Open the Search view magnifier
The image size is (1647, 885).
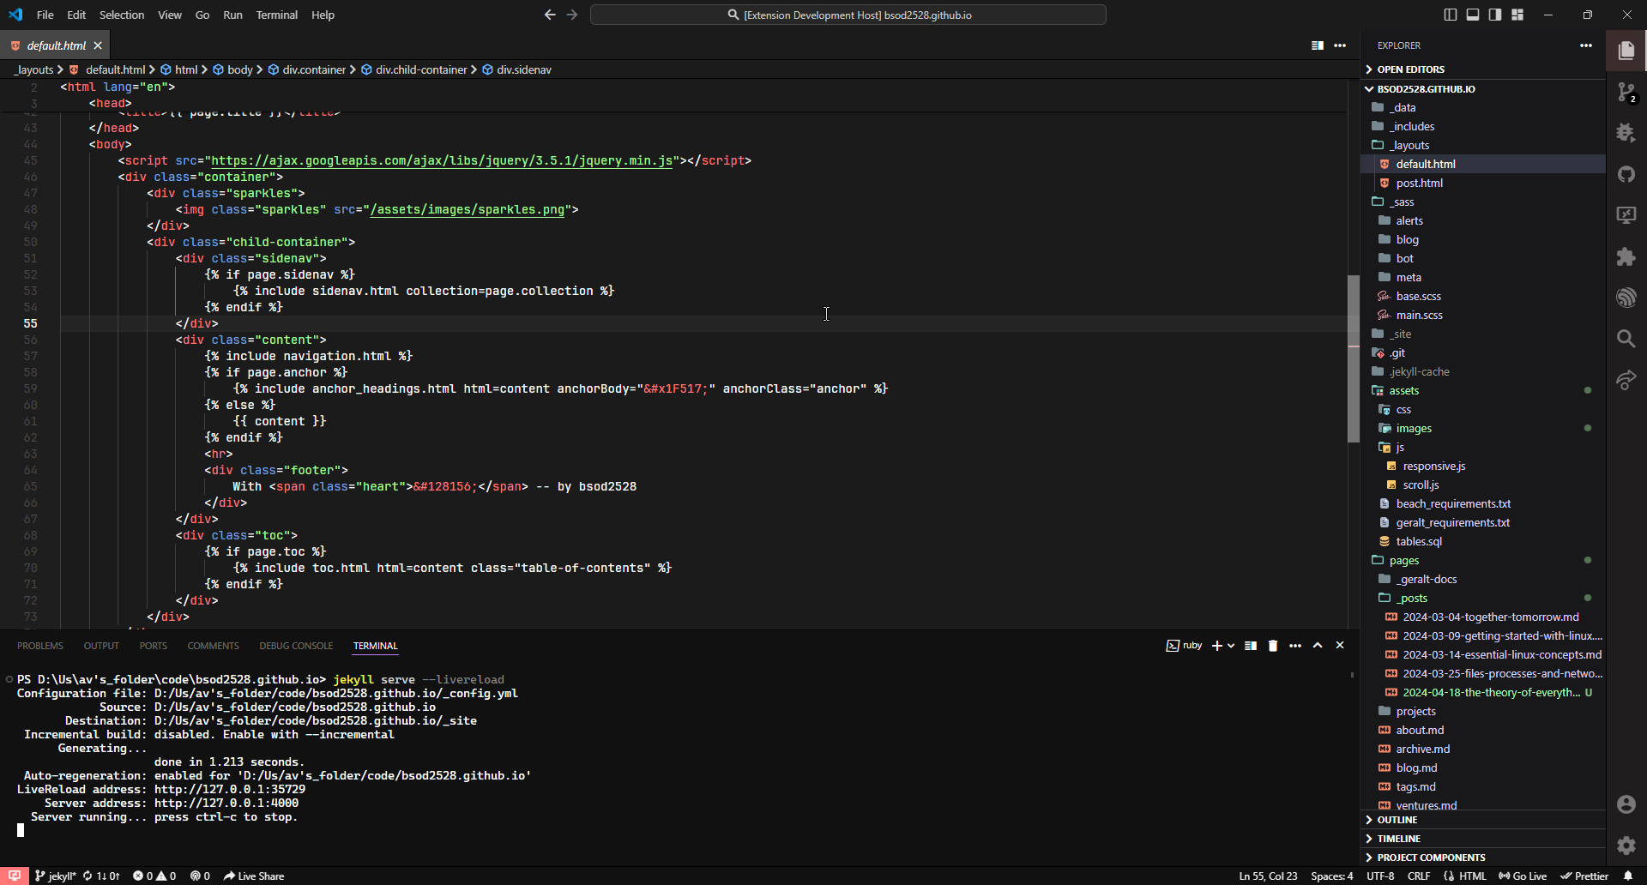point(1626,339)
